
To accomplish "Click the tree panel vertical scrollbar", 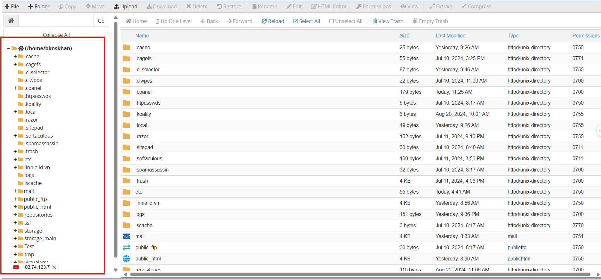I will 116,139.
